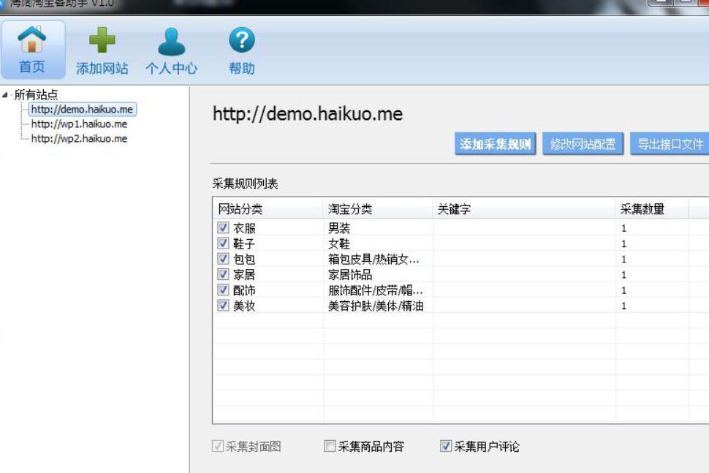Image resolution: width=709 pixels, height=473 pixels.
Task: Click quantity 1 in the 衣服 row
Action: pyautogui.click(x=623, y=228)
